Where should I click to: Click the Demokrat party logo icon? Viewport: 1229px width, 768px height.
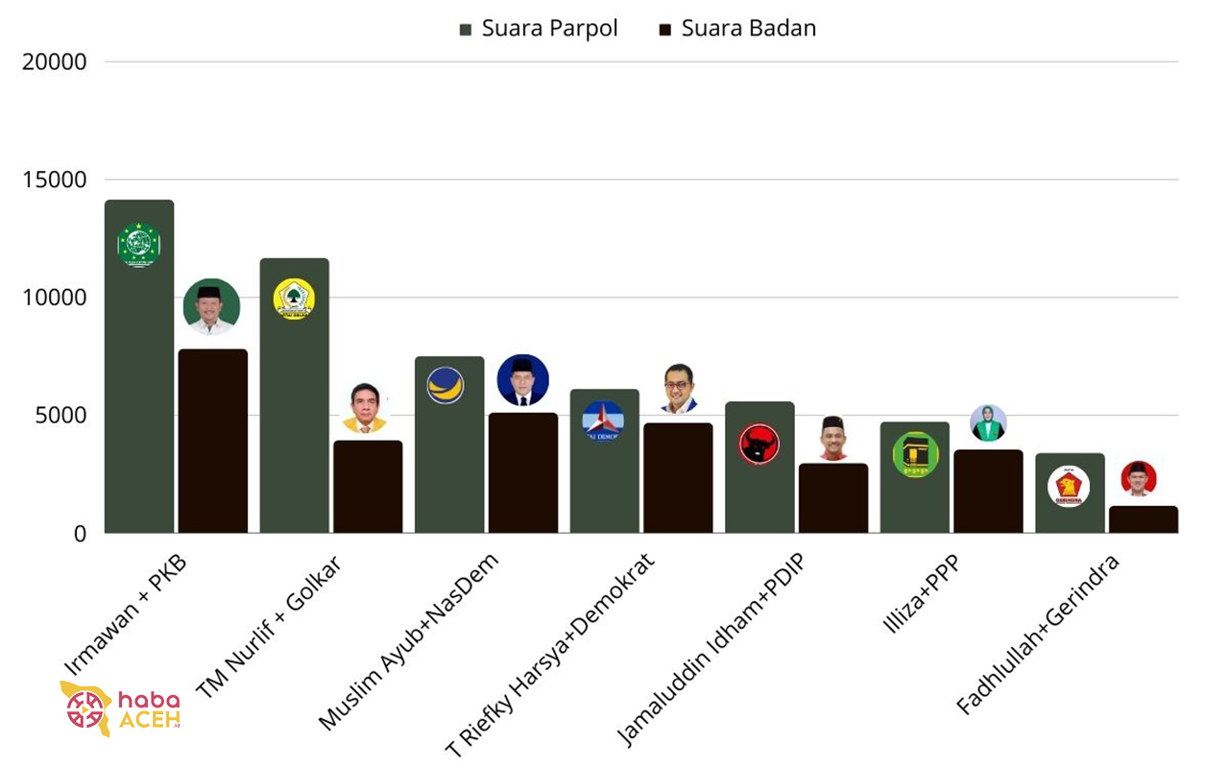point(603,420)
